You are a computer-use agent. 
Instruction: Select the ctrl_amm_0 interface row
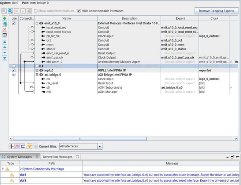[x=54, y=62]
